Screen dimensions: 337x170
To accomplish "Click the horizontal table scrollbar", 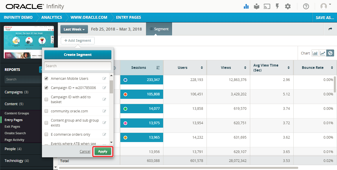I will click(x=178, y=168).
